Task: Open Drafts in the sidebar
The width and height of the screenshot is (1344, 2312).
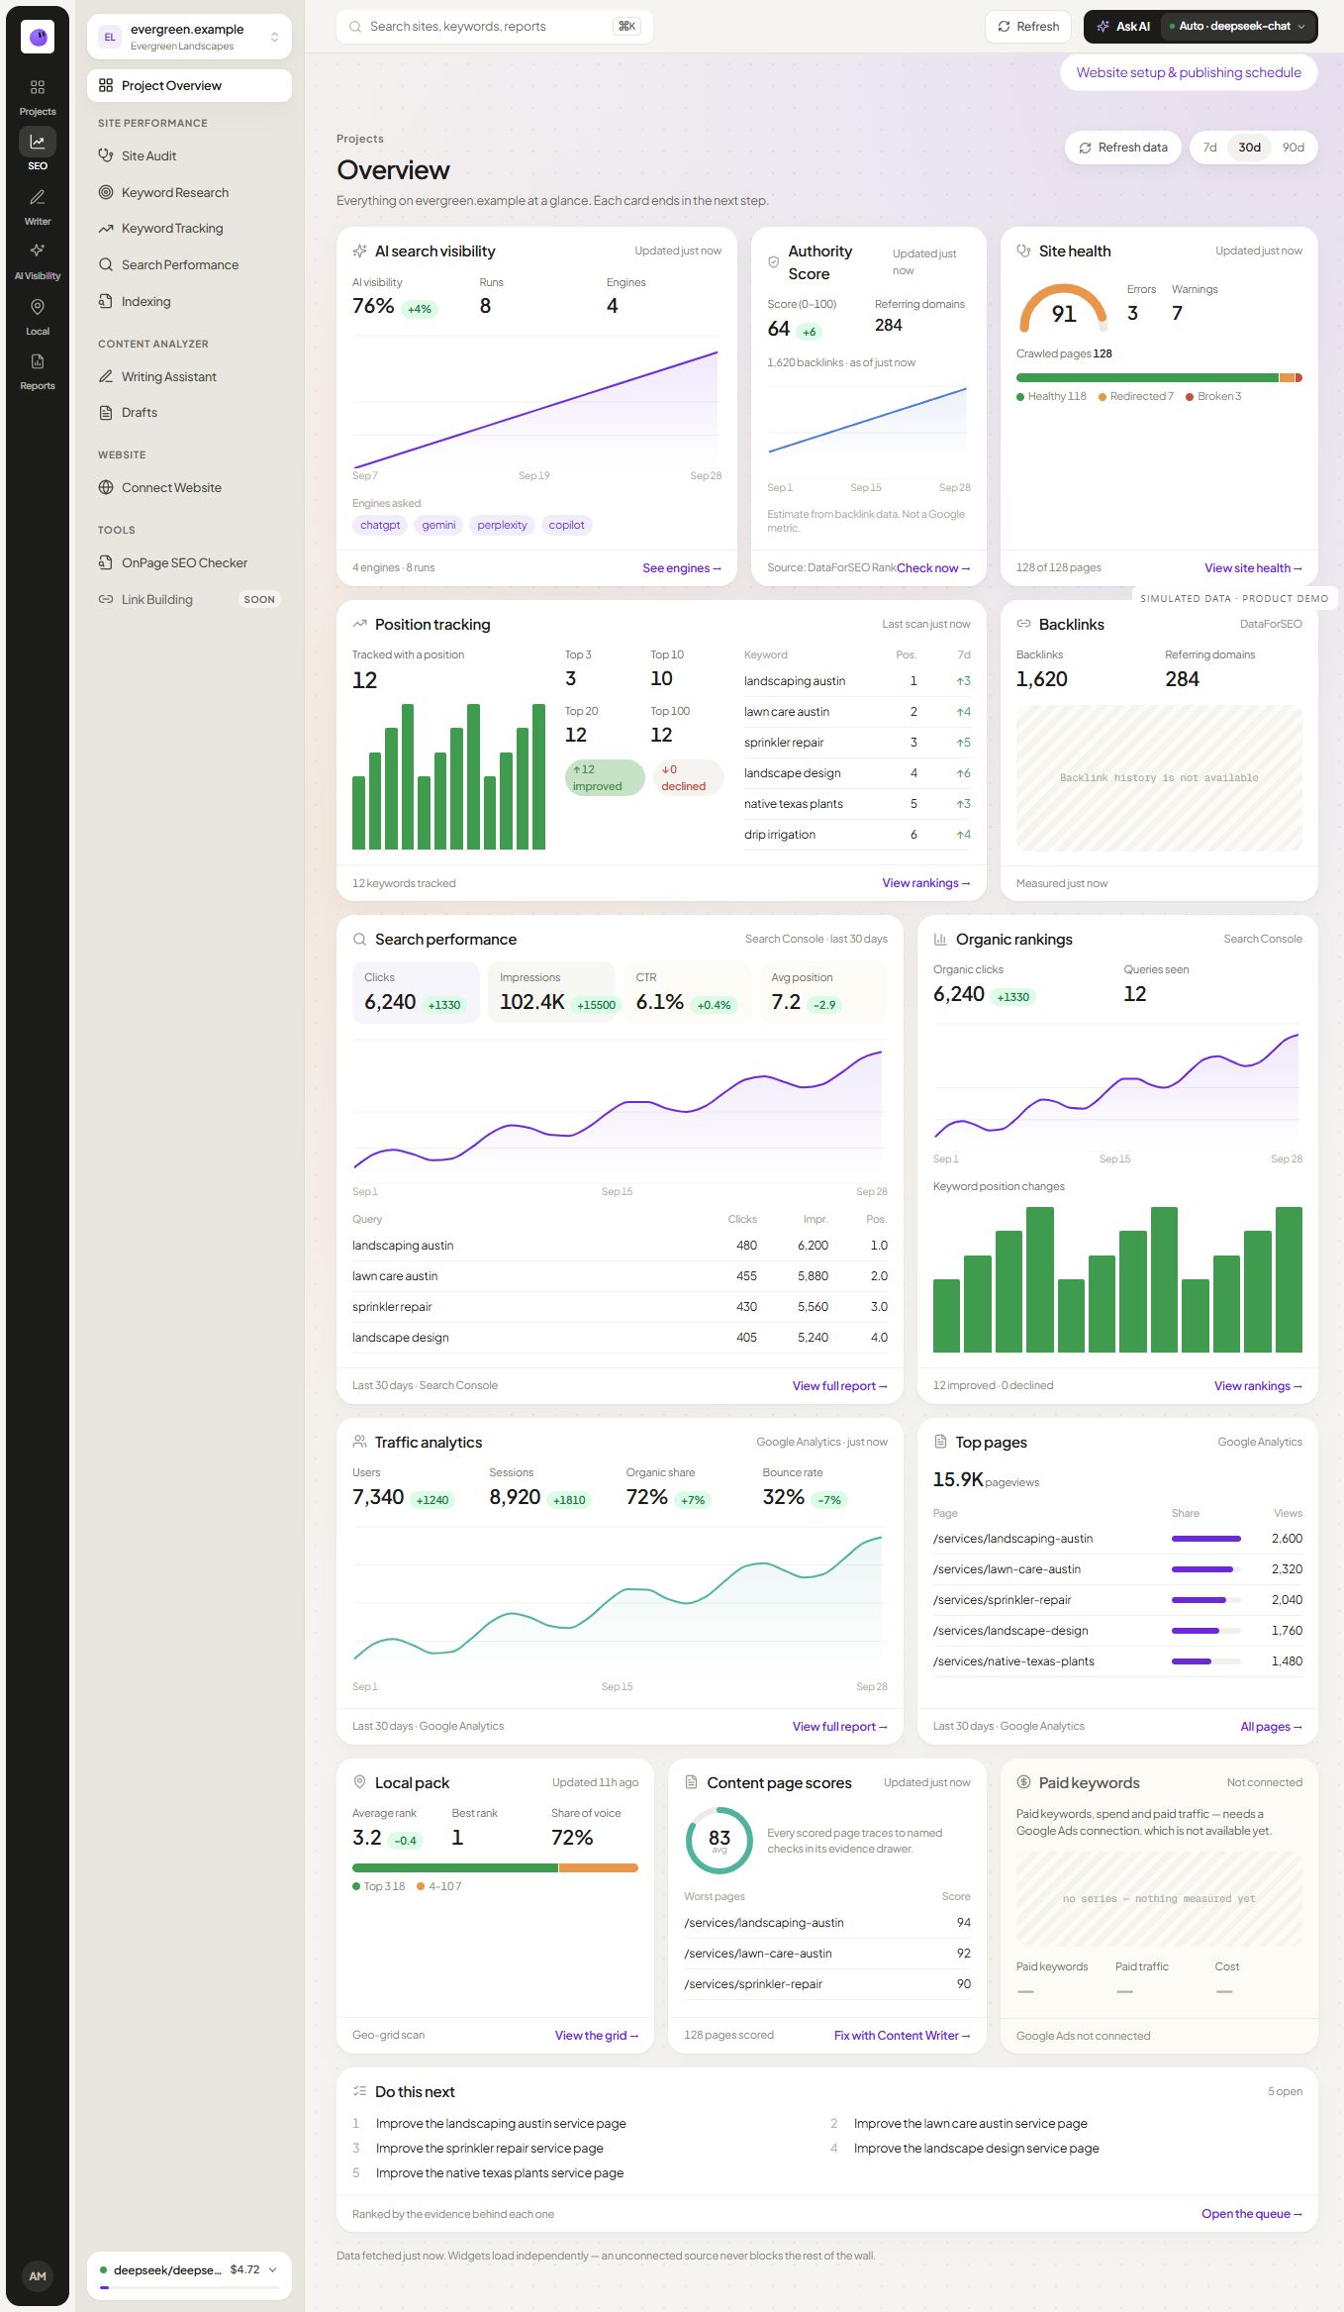Action: (189, 412)
